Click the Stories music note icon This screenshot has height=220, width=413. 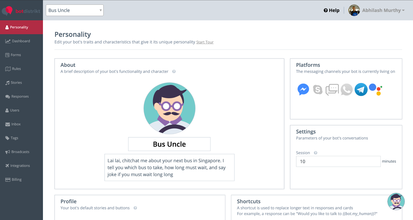click(x=7, y=83)
